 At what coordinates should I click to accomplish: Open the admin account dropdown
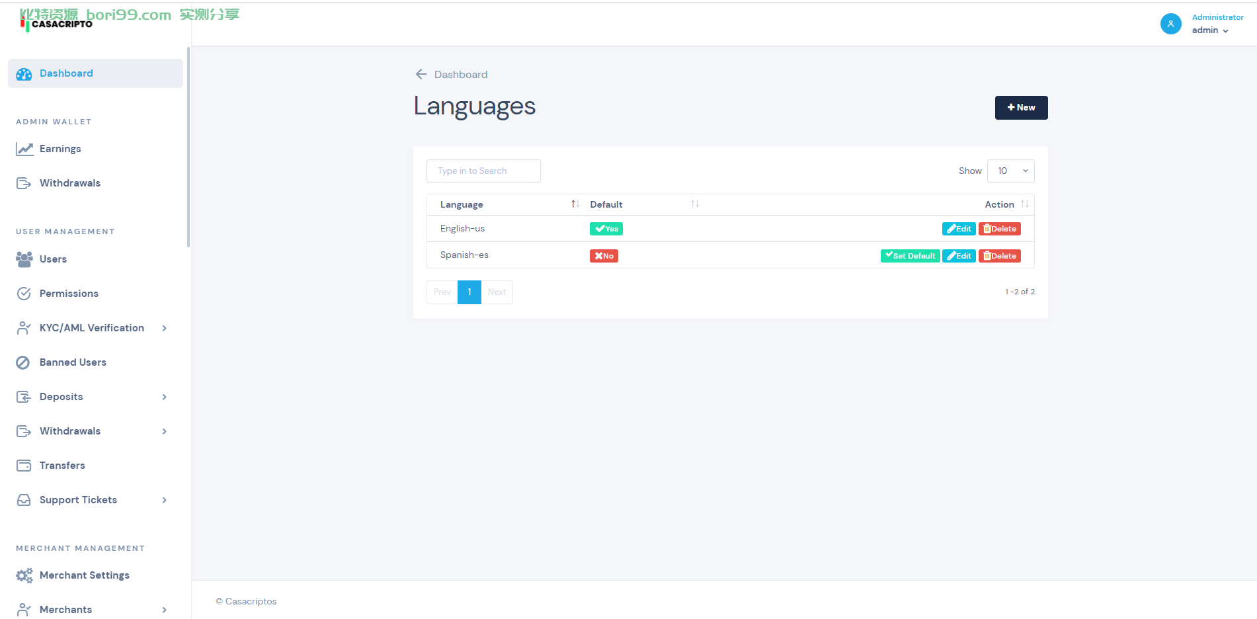point(1211,30)
